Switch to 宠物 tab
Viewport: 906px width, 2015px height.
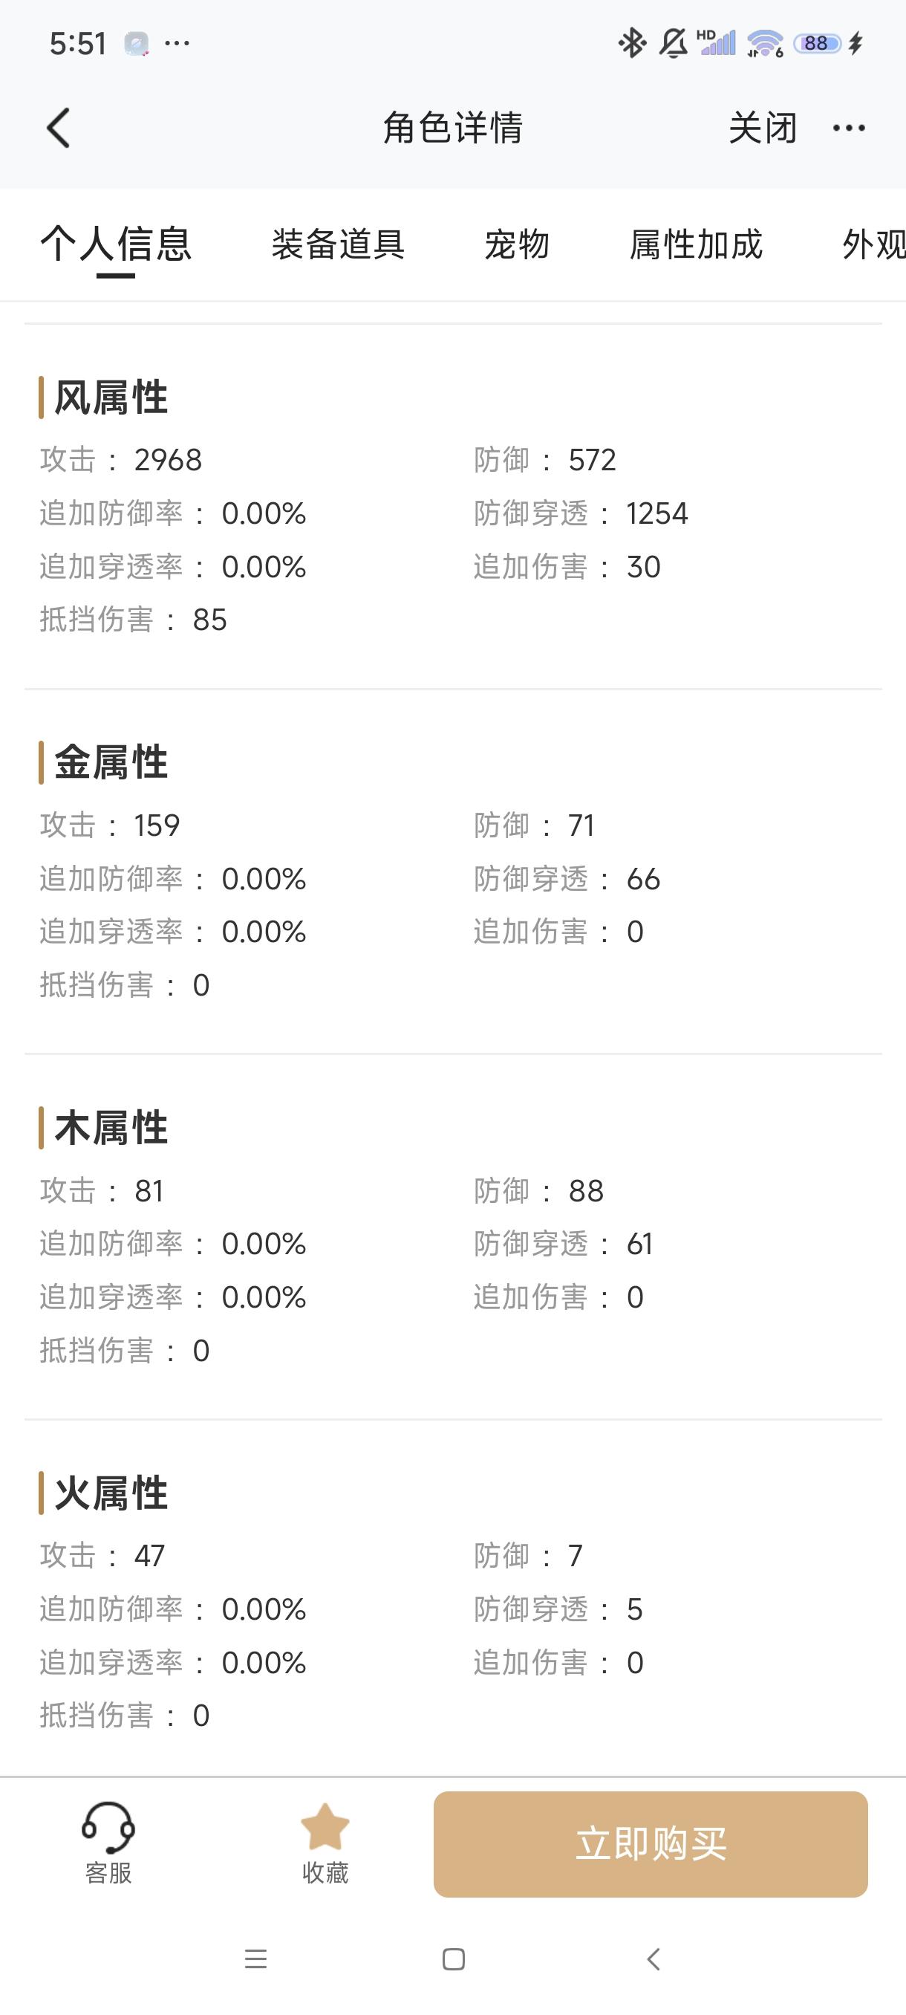pos(517,244)
